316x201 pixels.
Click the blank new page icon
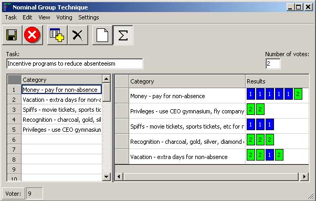point(102,35)
